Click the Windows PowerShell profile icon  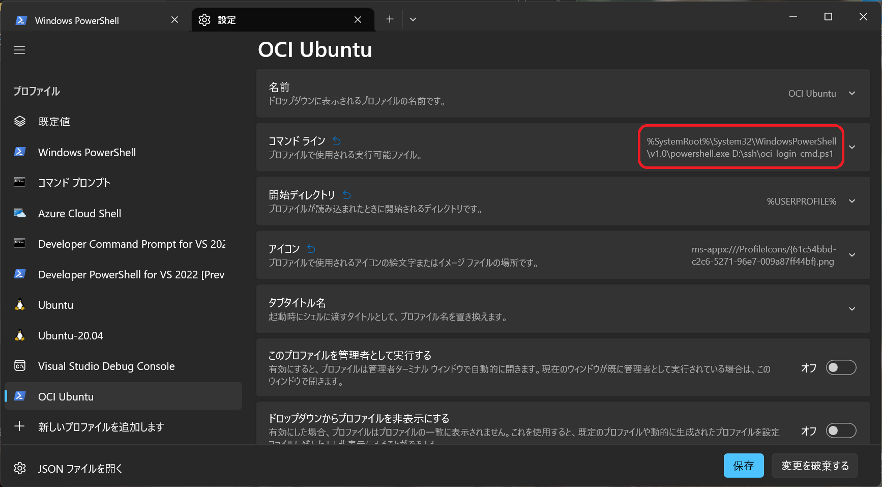pyautogui.click(x=20, y=152)
